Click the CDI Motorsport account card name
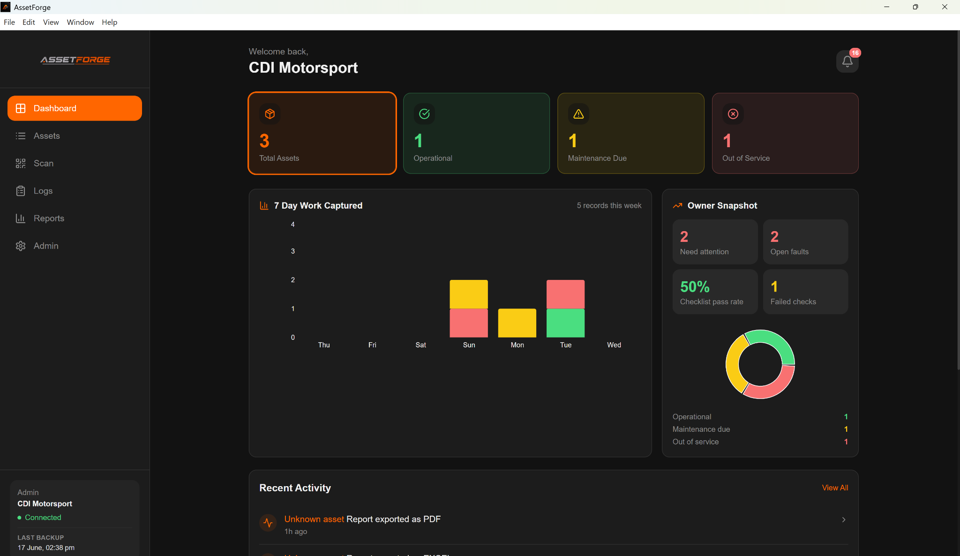 click(45, 503)
